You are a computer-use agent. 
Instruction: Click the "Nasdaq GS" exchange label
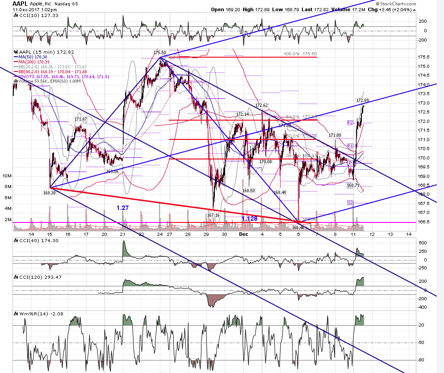click(65, 4)
